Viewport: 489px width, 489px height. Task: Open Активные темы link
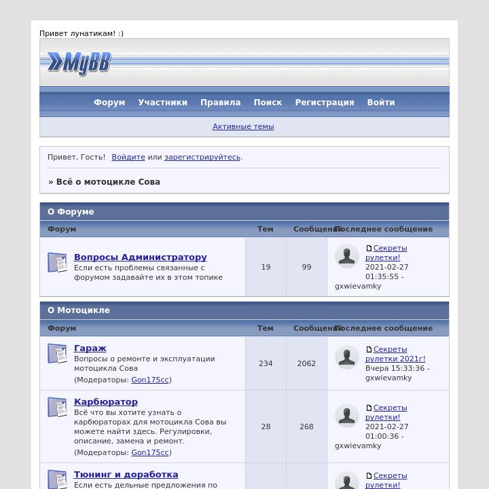[x=243, y=126]
